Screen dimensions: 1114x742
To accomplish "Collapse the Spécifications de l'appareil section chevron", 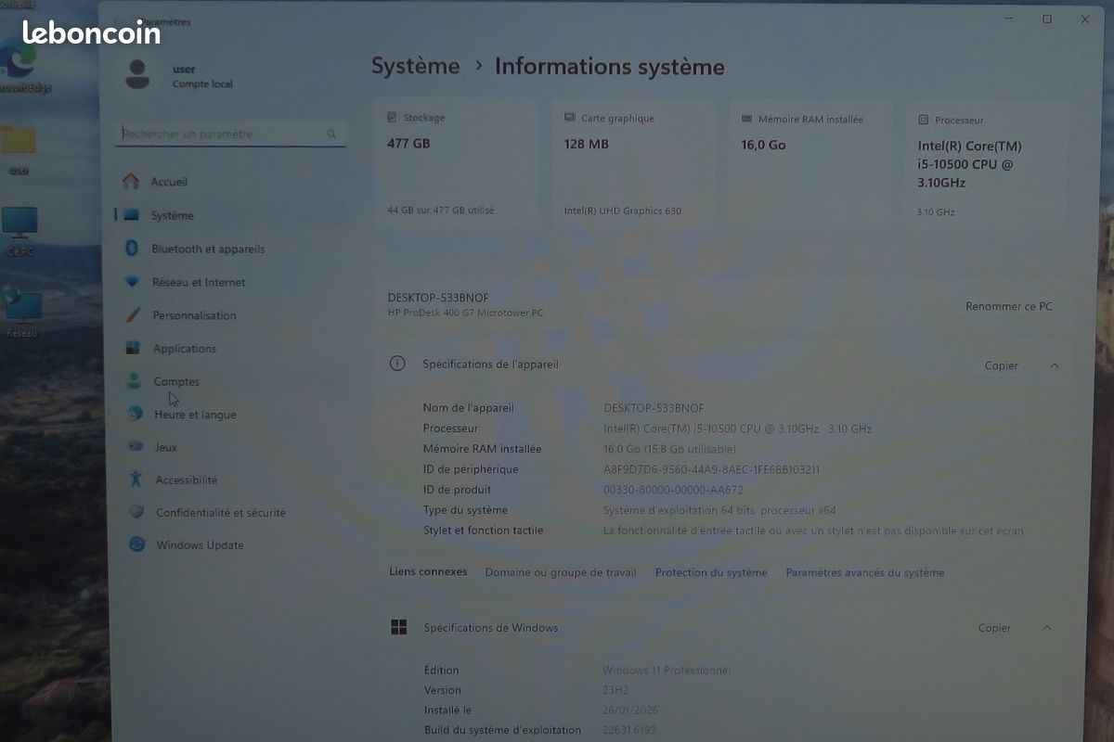I will [x=1054, y=365].
